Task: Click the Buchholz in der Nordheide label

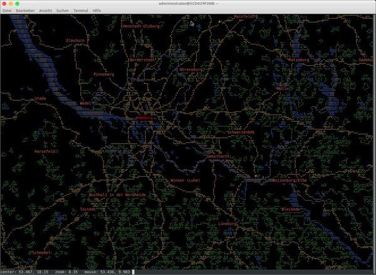Action: point(117,195)
